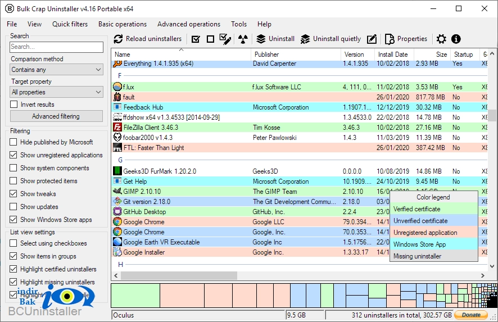Sort the list by Name column
Viewport: 498px width, 322px height.
(x=181, y=55)
